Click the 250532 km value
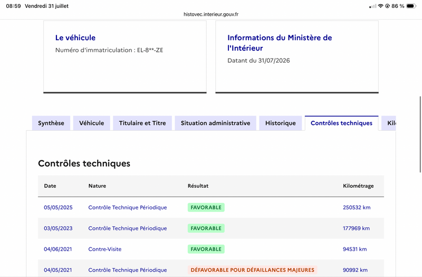 pos(357,207)
